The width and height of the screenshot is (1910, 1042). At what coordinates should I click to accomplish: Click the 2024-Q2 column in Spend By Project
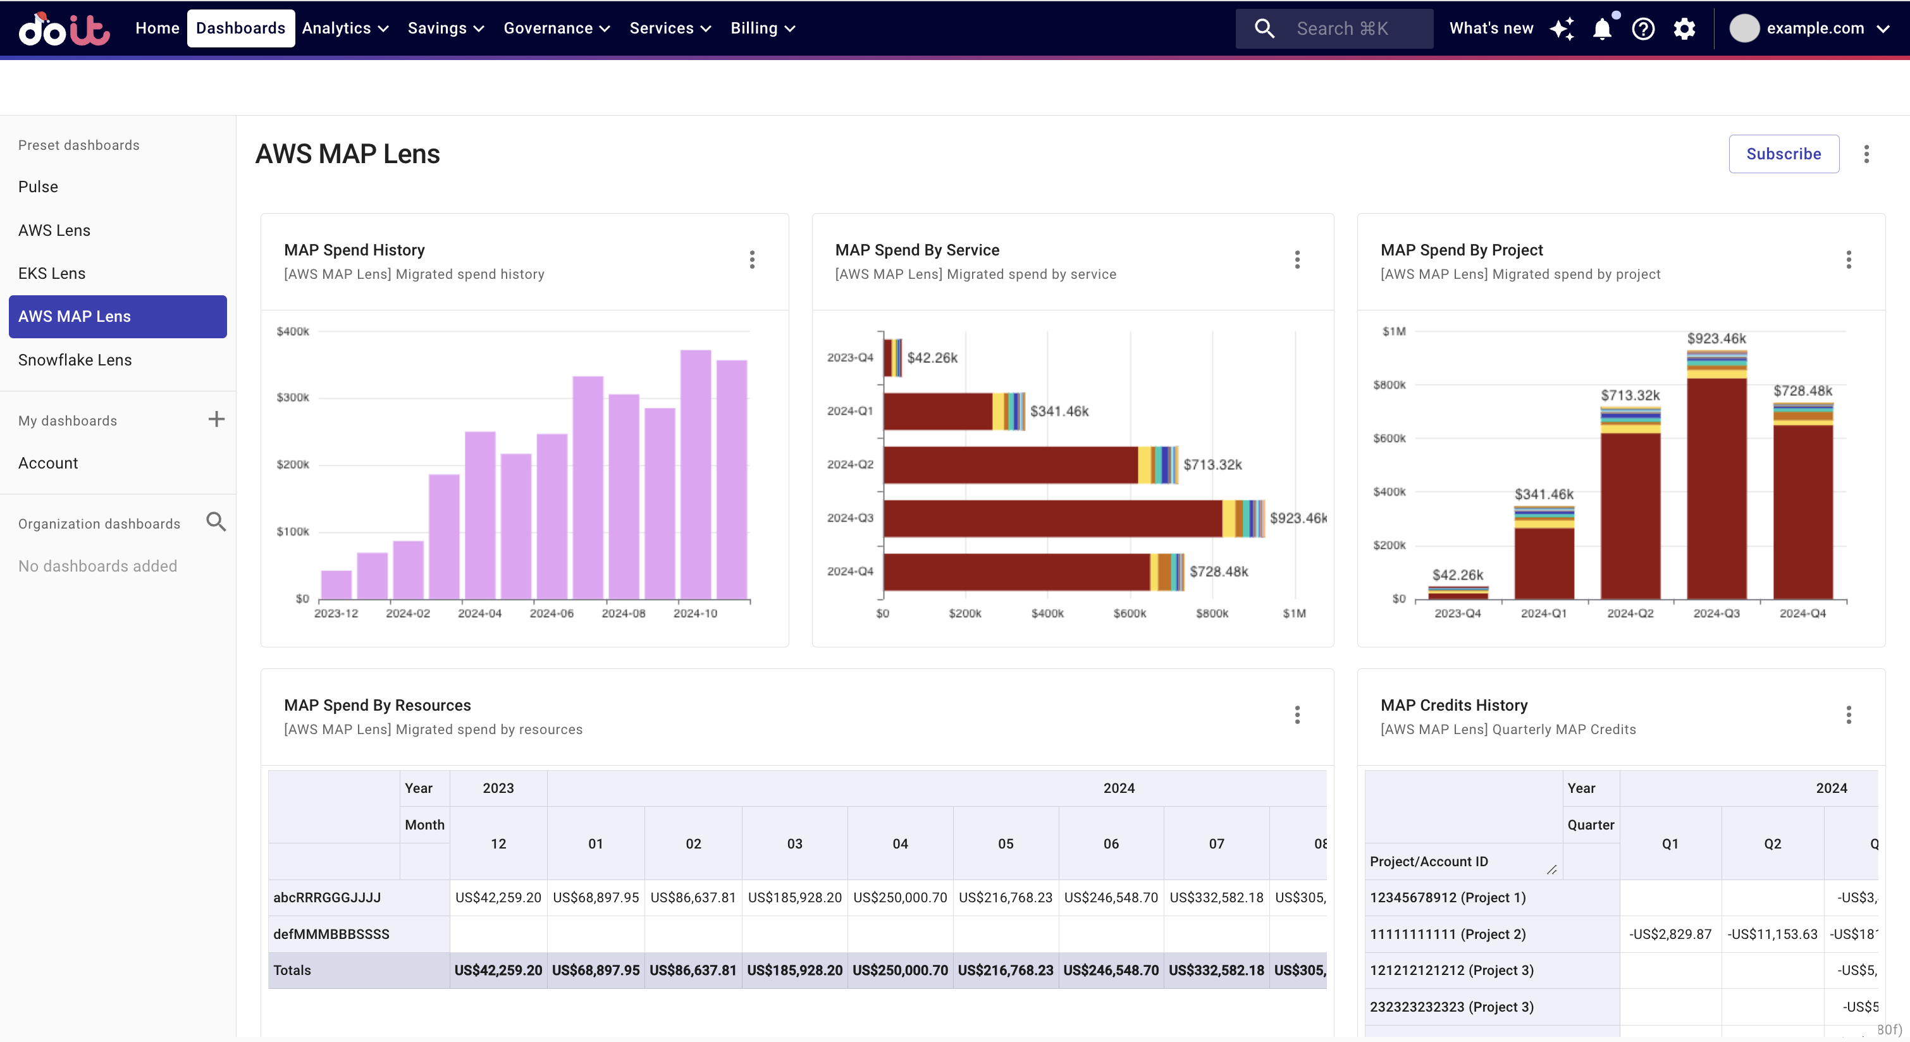tap(1630, 503)
